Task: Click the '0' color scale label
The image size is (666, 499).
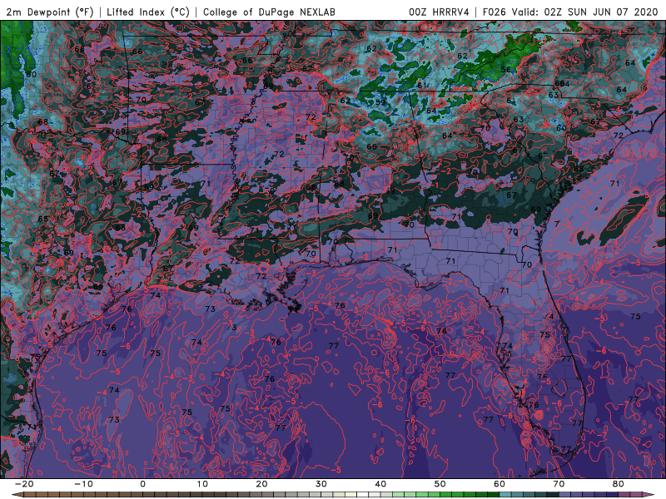Action: point(142,484)
